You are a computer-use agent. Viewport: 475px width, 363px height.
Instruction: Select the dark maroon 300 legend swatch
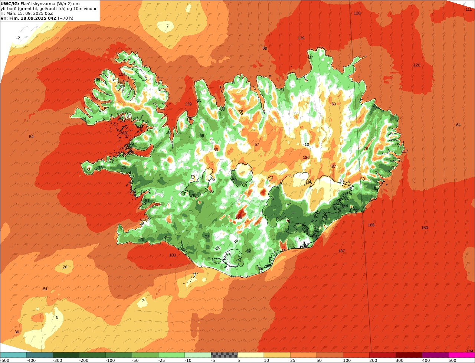point(409,355)
